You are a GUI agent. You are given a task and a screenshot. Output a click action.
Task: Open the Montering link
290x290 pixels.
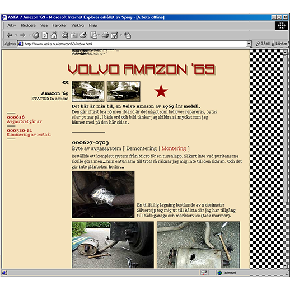pyautogui.click(x=174, y=148)
